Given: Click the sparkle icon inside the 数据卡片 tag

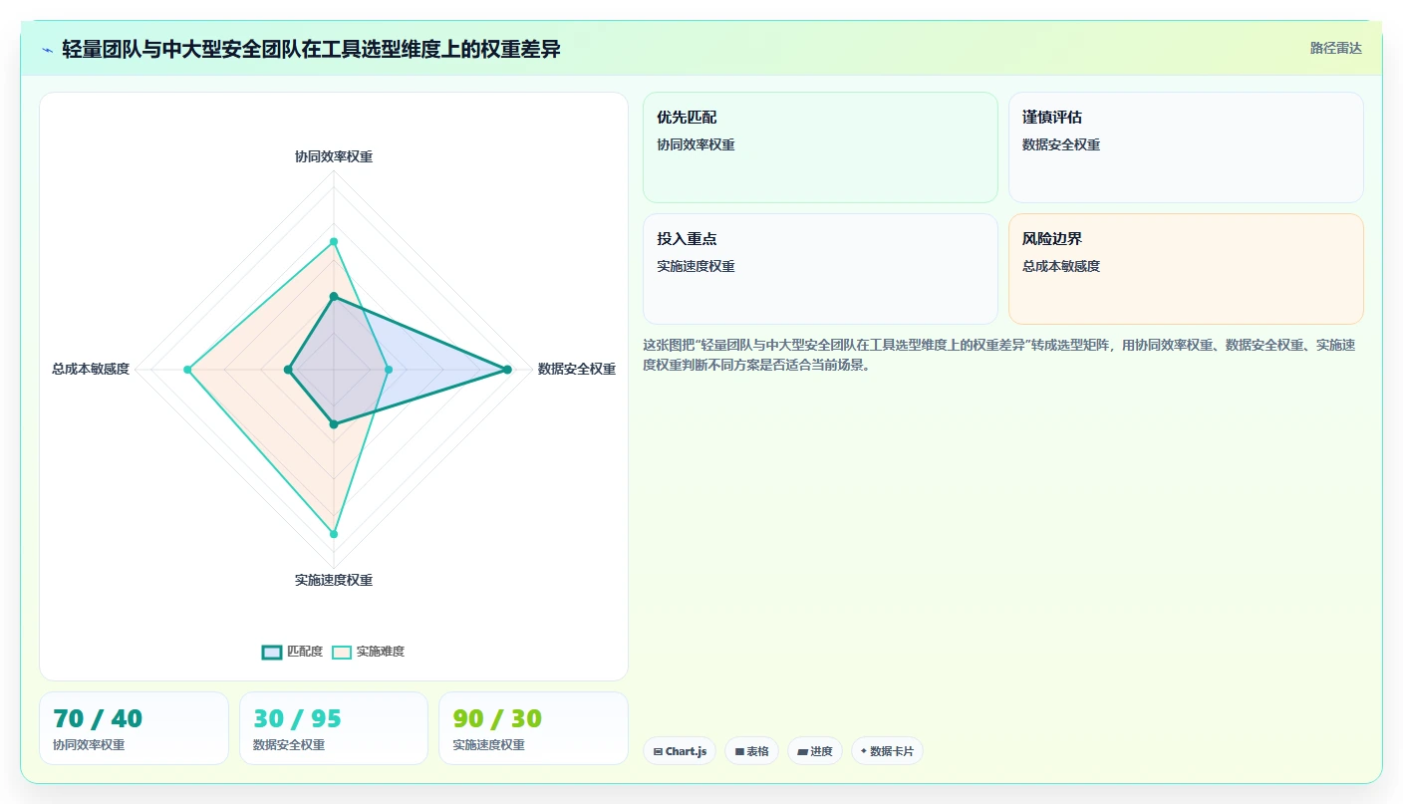Looking at the screenshot, I should pyautogui.click(x=864, y=751).
